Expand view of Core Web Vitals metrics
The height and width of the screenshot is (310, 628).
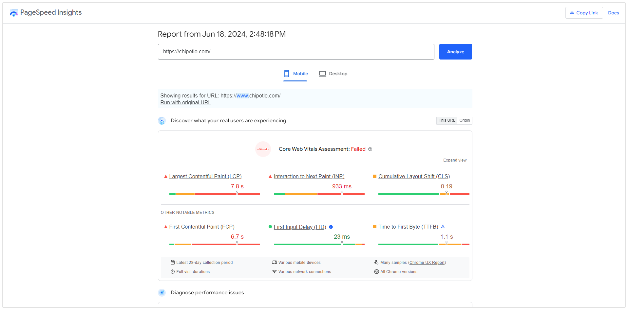point(455,160)
